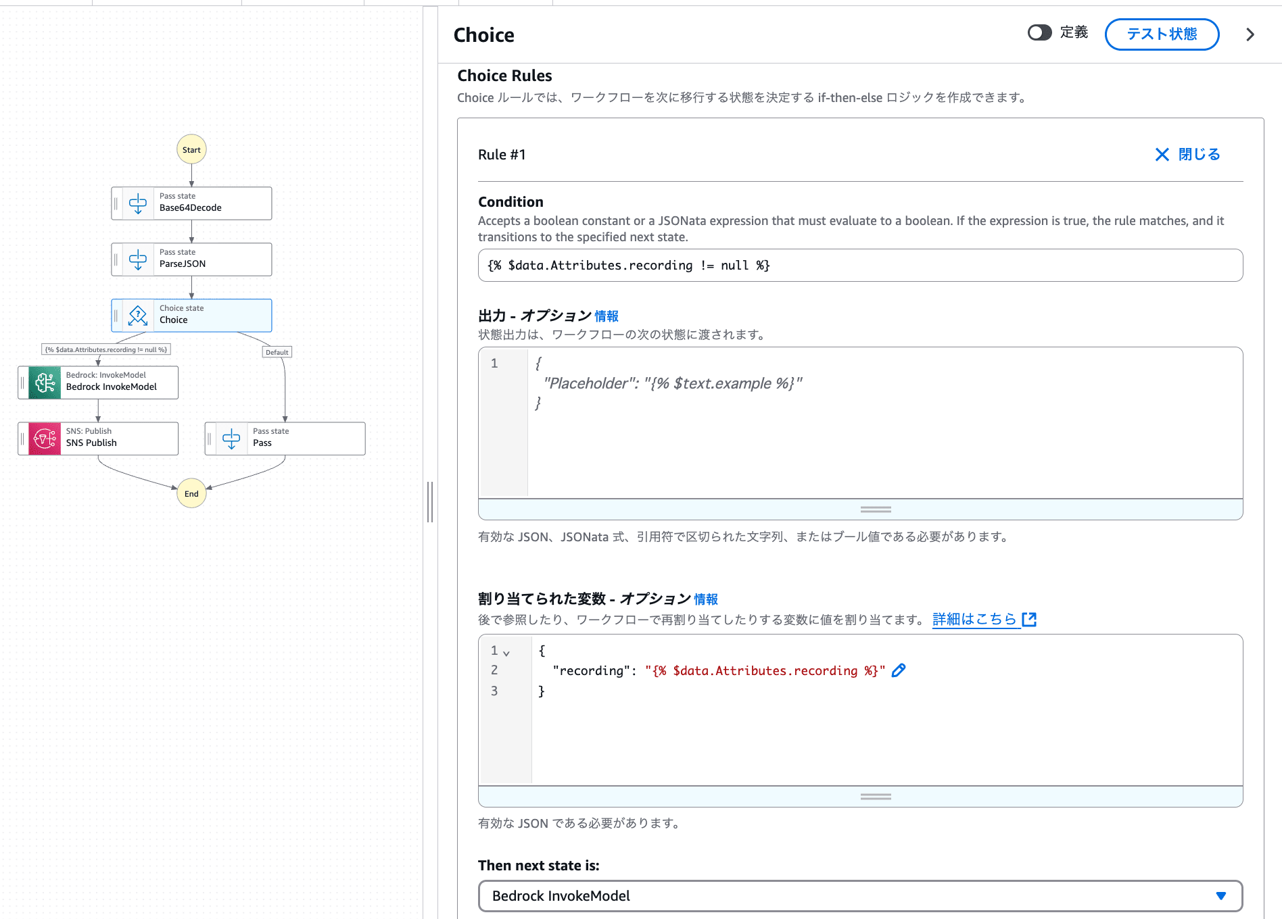1282x919 pixels.
Task: Select the Start node in workflow
Action: pos(191,149)
